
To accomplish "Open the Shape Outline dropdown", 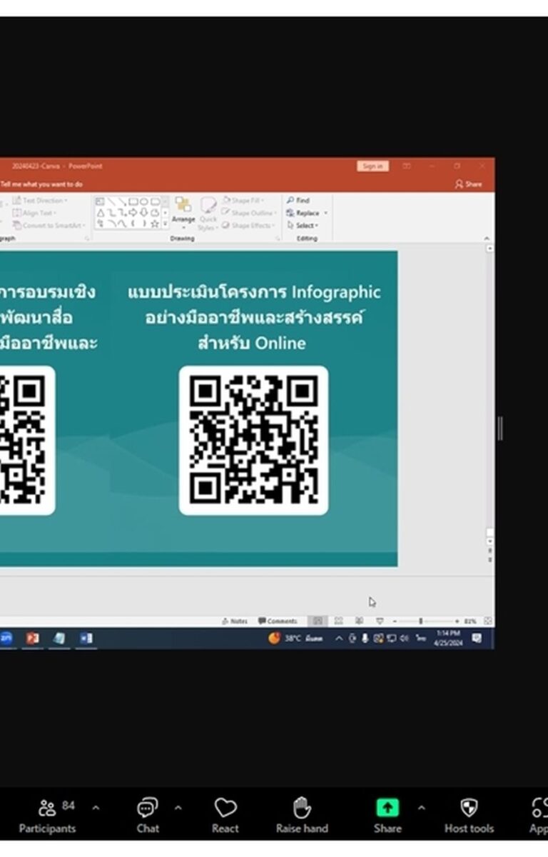I will pos(248,213).
